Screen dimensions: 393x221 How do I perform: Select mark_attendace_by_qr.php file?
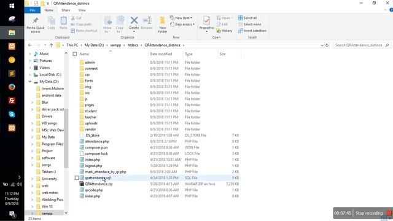105,172
